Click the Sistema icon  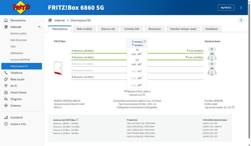click(x=6, y=105)
